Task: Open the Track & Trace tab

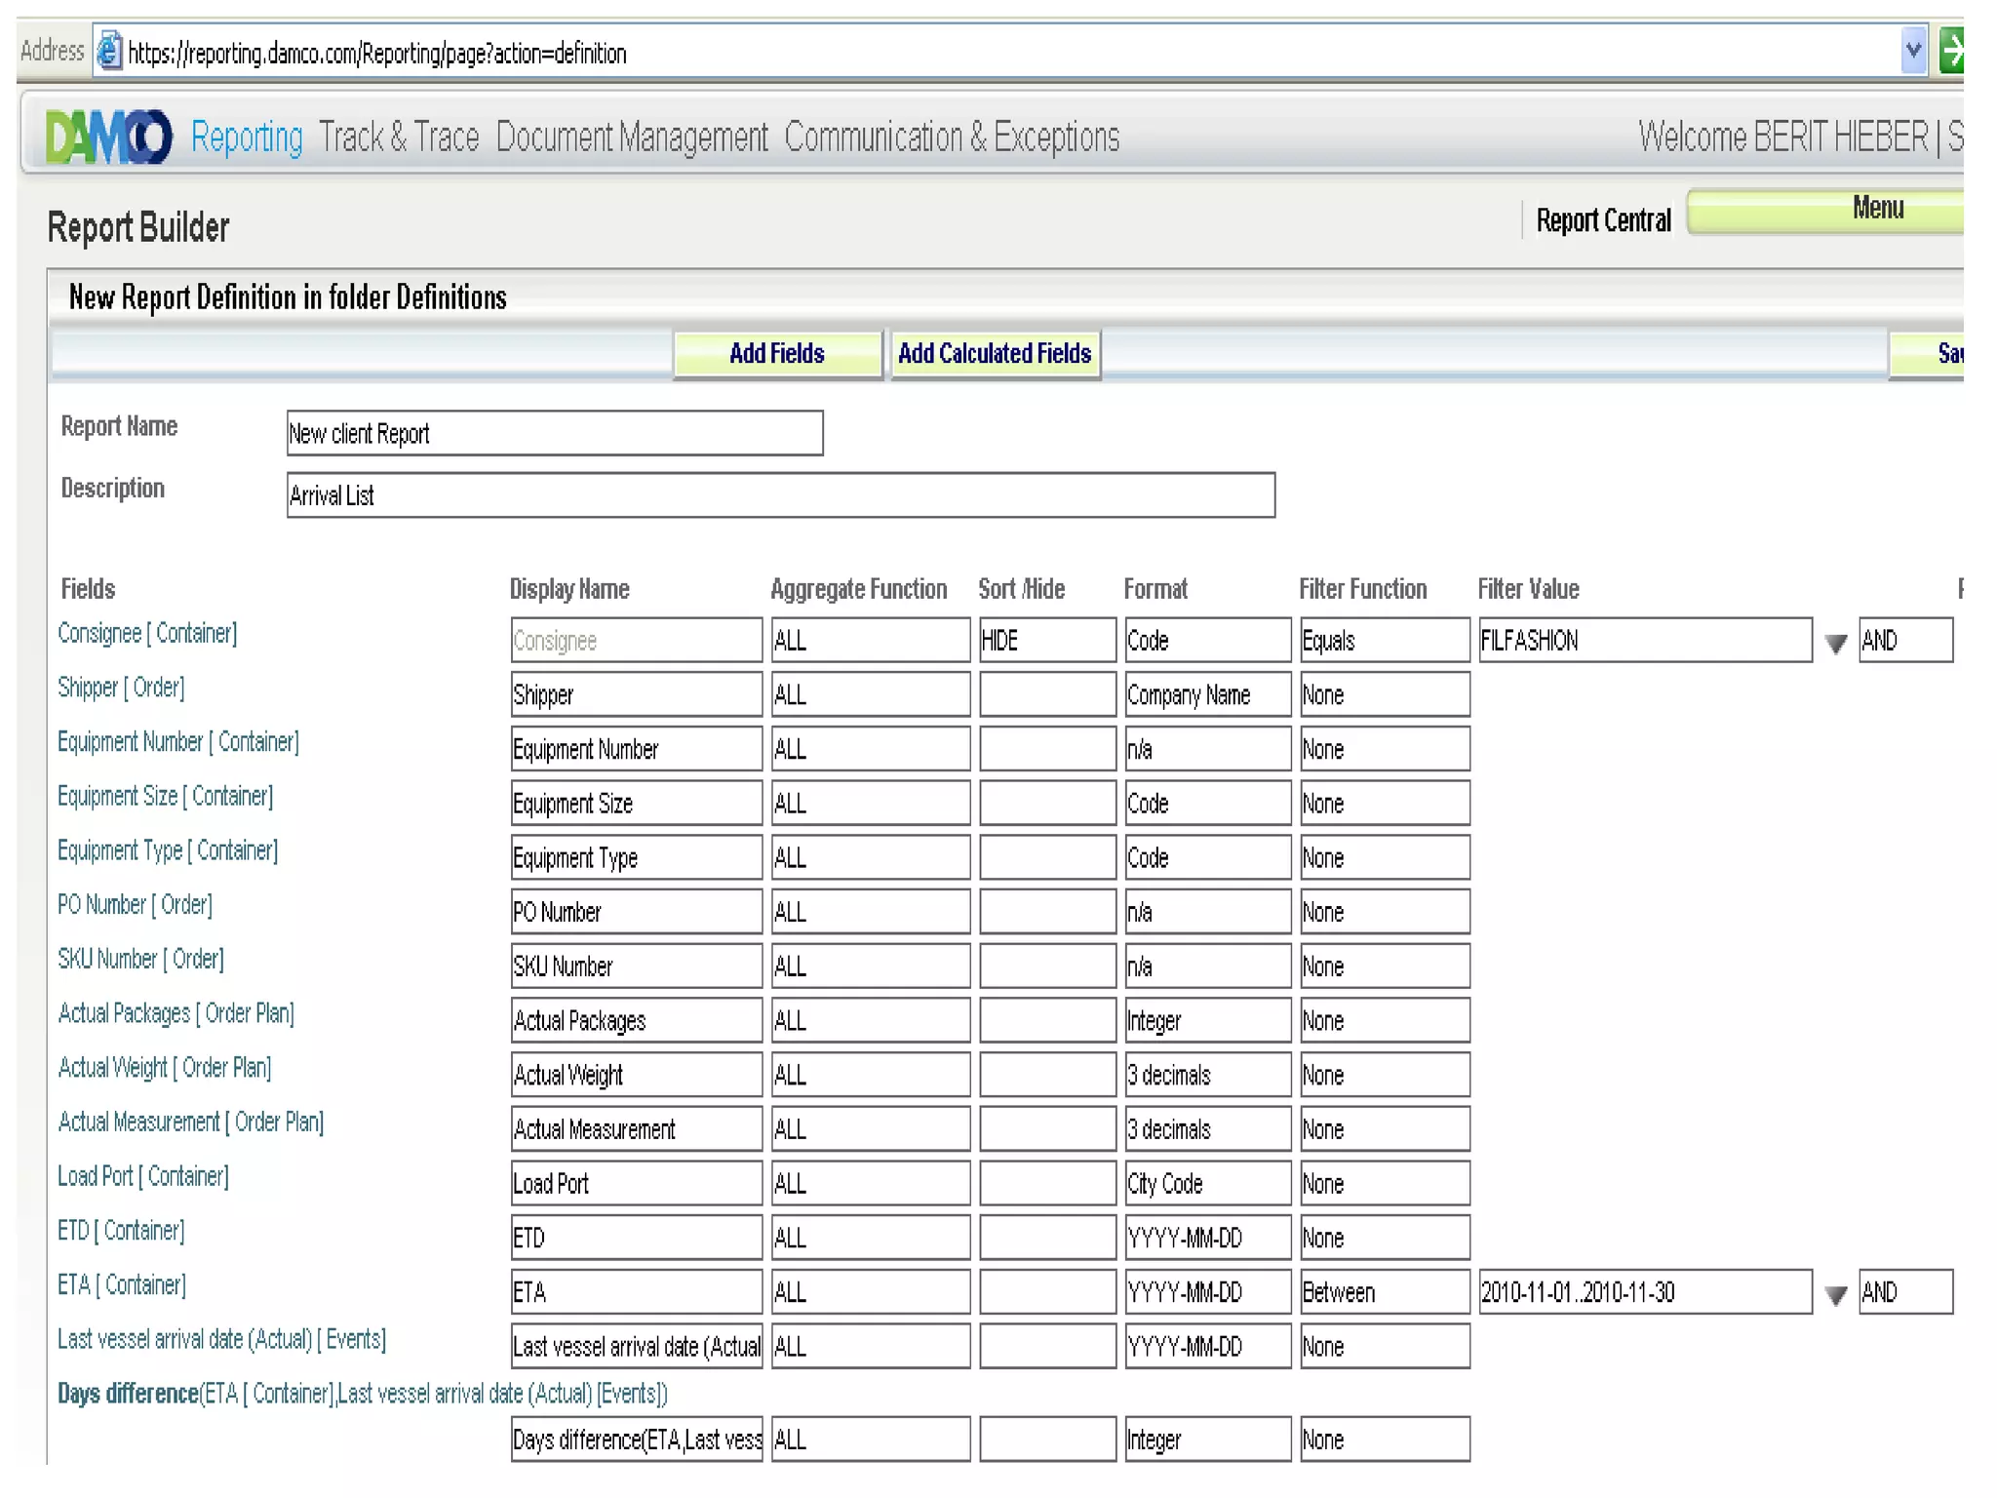Action: click(399, 138)
